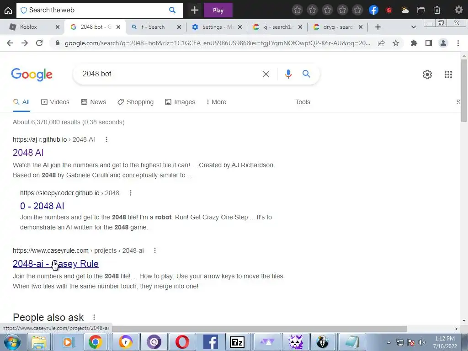Open the Google apps grid

point(448,74)
